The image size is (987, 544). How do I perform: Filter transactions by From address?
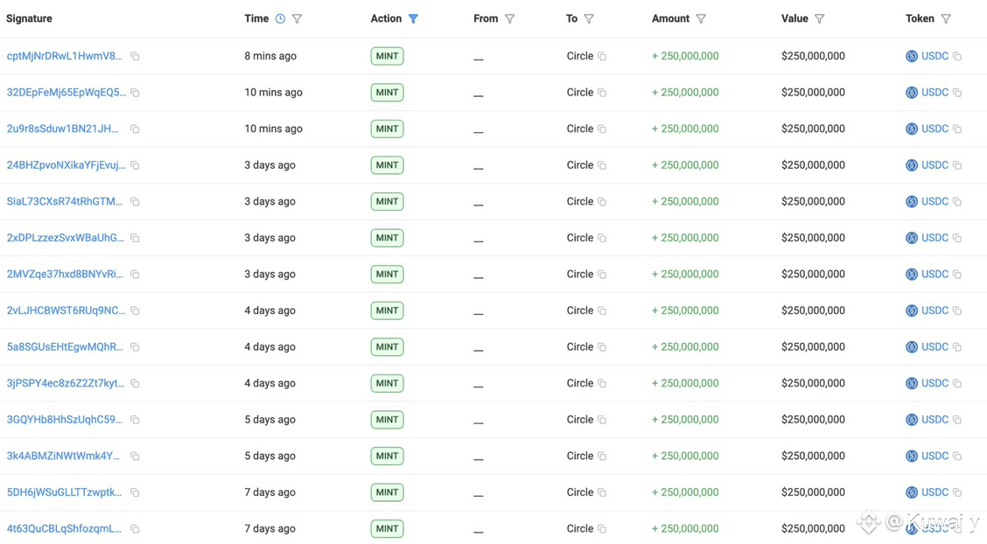coord(510,18)
